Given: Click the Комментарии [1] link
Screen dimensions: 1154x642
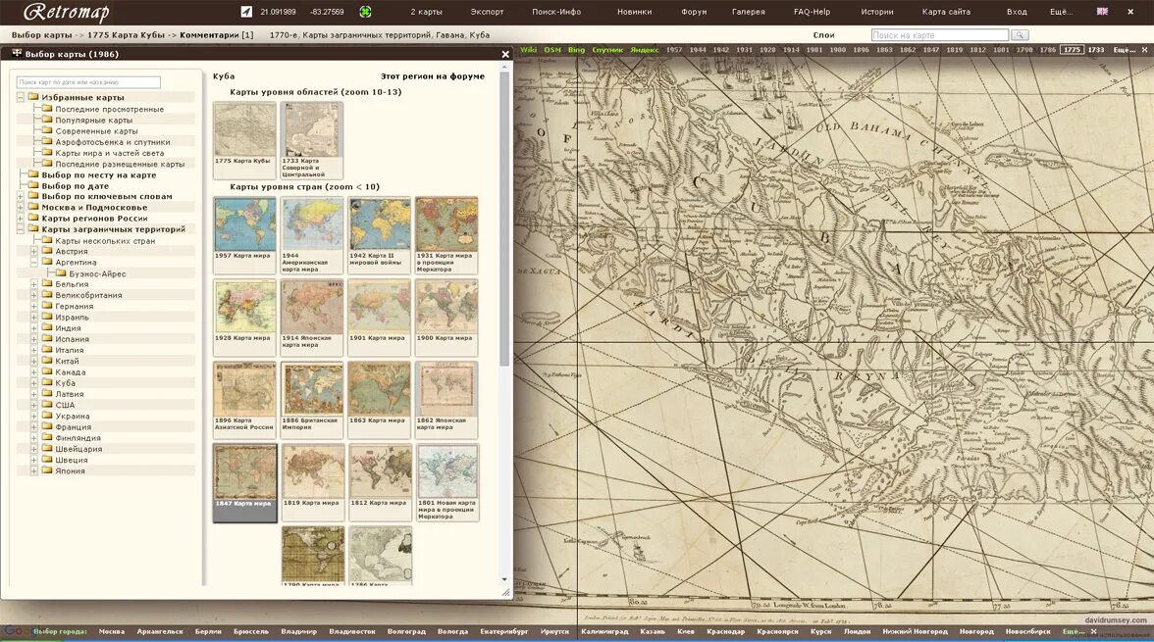Looking at the screenshot, I should (216, 34).
